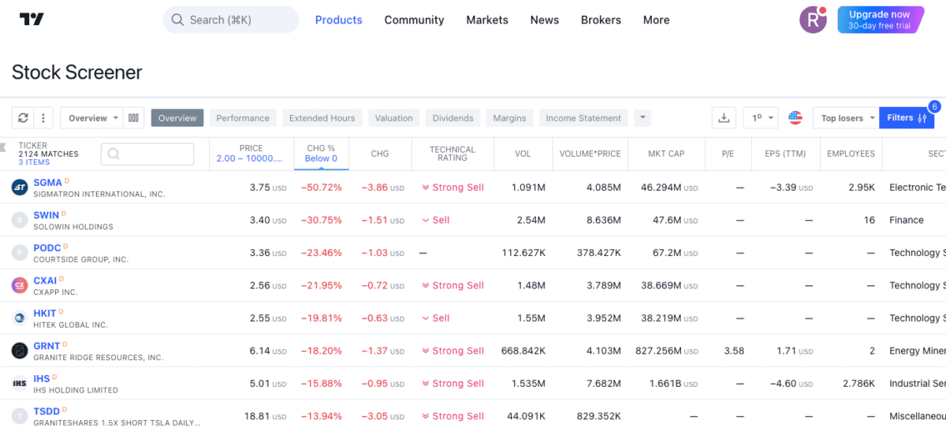
Task: Click the SGMA company logo
Action: click(x=20, y=188)
